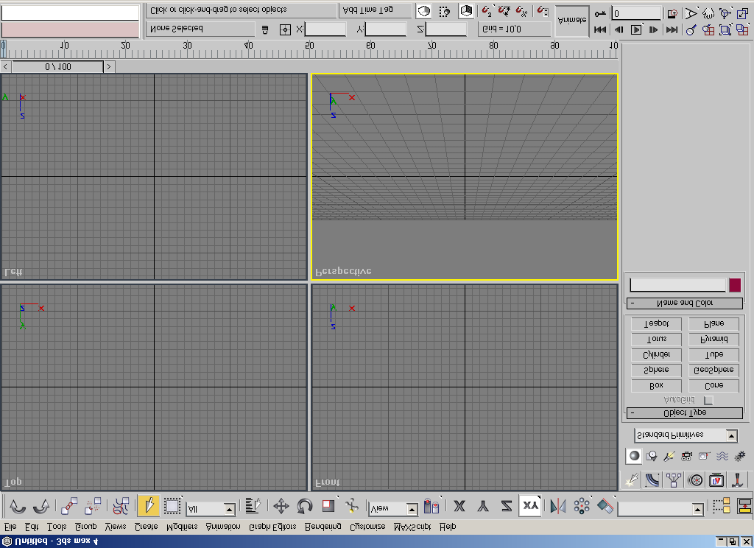Viewport: 754px width, 548px height.
Task: Activate the Select and Rotate tool
Action: (304, 506)
